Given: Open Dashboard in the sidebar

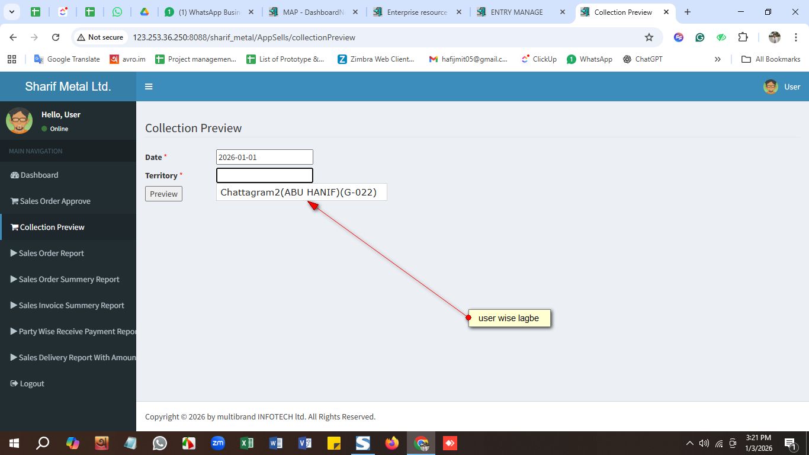Looking at the screenshot, I should tap(34, 175).
